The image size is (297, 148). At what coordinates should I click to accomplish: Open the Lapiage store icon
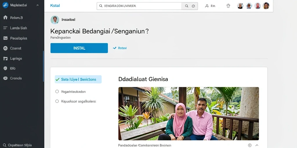(5, 58)
